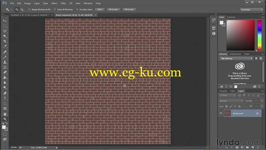Change the screen mode icon
The height and width of the screenshot is (150, 266).
pyautogui.click(x=5, y=139)
